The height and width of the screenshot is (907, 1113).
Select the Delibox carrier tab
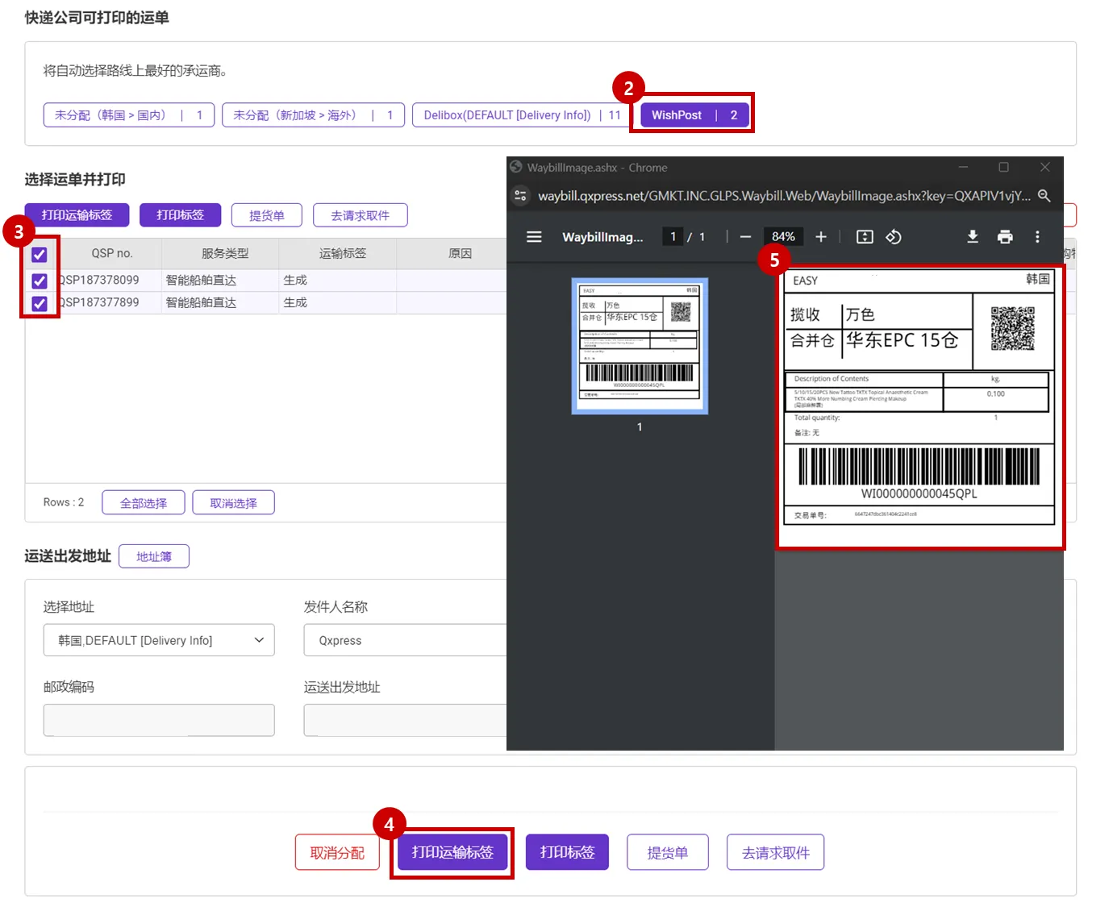point(521,115)
